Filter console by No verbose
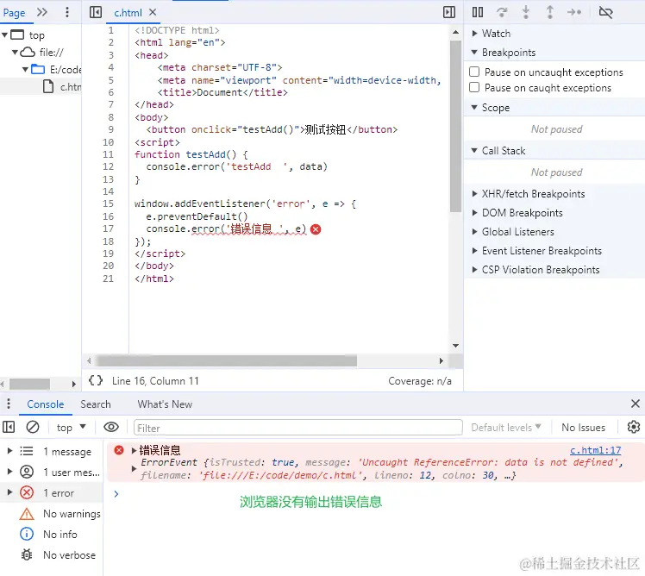The width and height of the screenshot is (645, 576). click(x=52, y=554)
